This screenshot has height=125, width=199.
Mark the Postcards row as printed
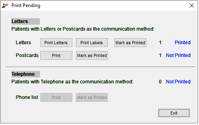(x=92, y=56)
